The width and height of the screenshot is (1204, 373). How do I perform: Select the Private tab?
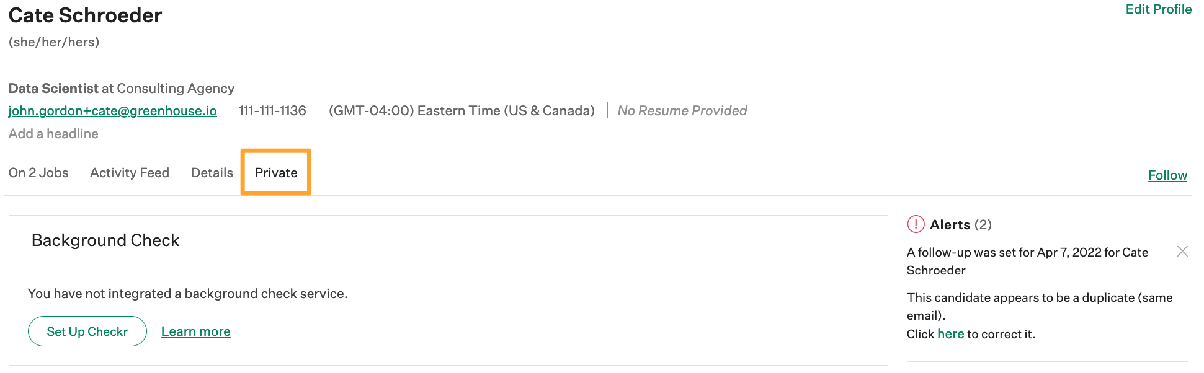(x=276, y=173)
